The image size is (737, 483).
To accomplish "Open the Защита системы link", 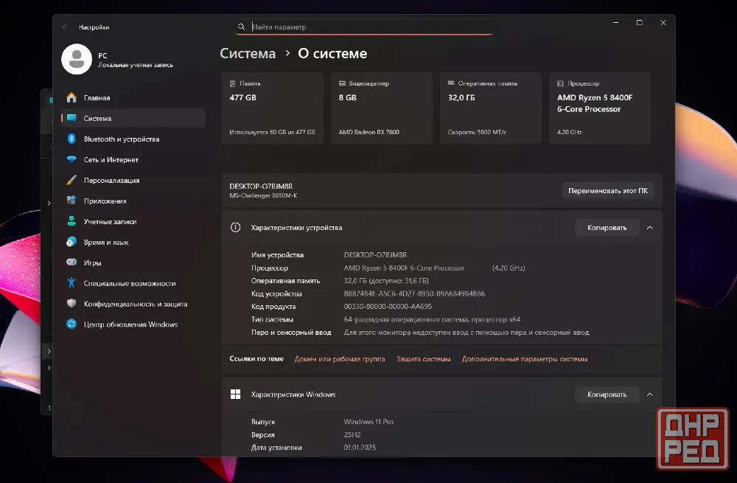I will pos(423,359).
